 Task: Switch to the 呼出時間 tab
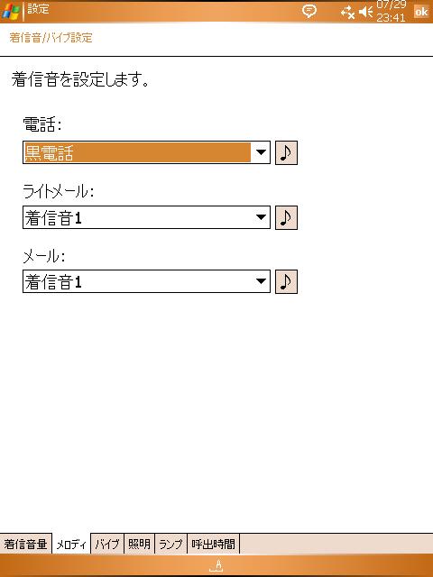[214, 544]
